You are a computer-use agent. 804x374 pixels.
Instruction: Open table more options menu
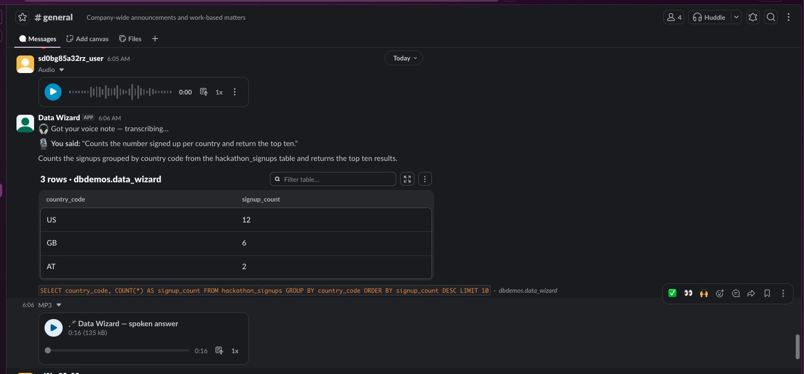click(x=425, y=179)
